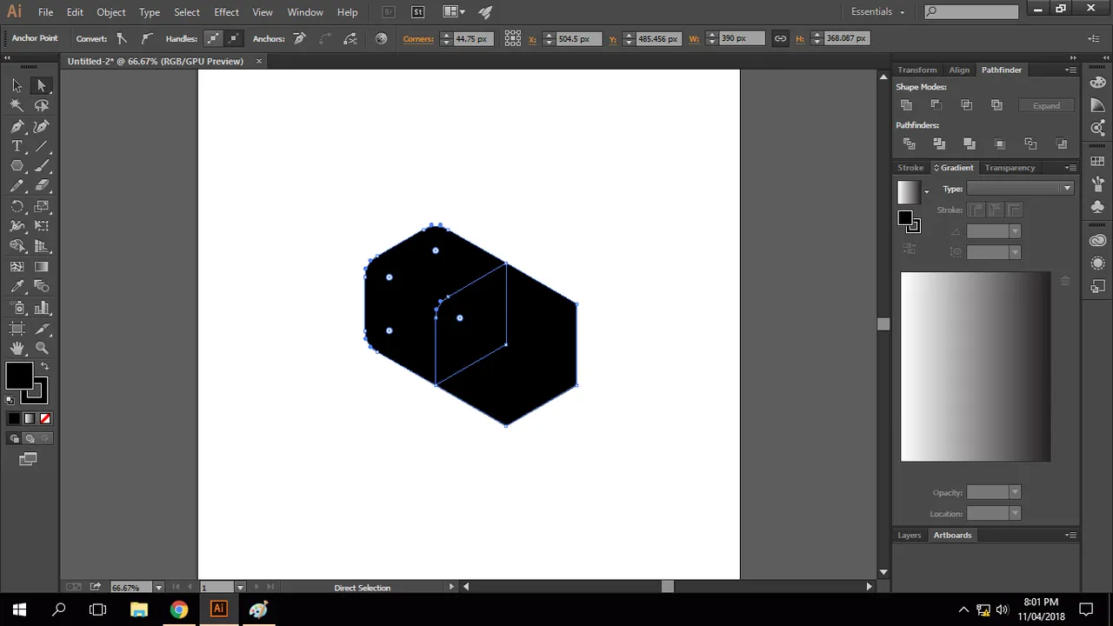Click the reference point locator grid
1113x626 pixels.
click(x=513, y=38)
